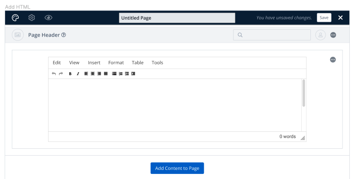Click the Page Header search field
Screen dimensions: 353x179
point(272,35)
